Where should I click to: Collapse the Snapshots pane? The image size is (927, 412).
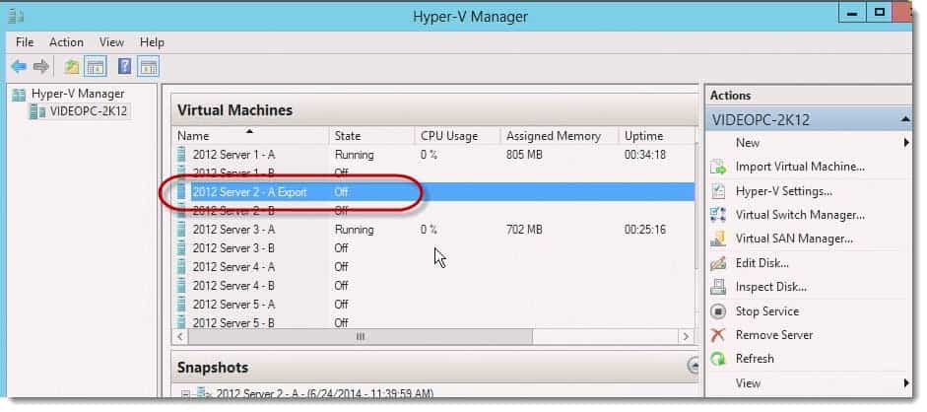(x=694, y=366)
